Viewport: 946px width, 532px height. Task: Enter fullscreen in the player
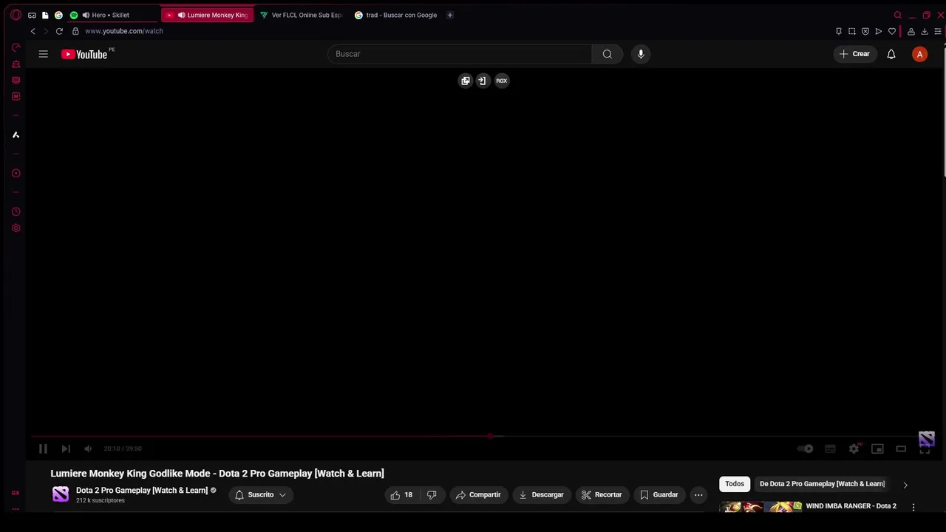[925, 449]
